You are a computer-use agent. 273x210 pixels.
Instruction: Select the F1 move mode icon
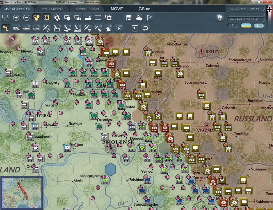(x=6, y=28)
